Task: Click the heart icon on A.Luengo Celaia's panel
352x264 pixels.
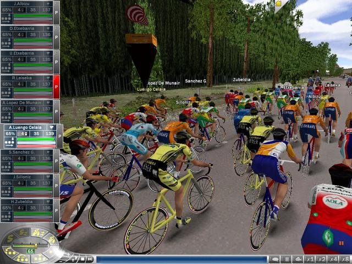Action: (x=52, y=128)
